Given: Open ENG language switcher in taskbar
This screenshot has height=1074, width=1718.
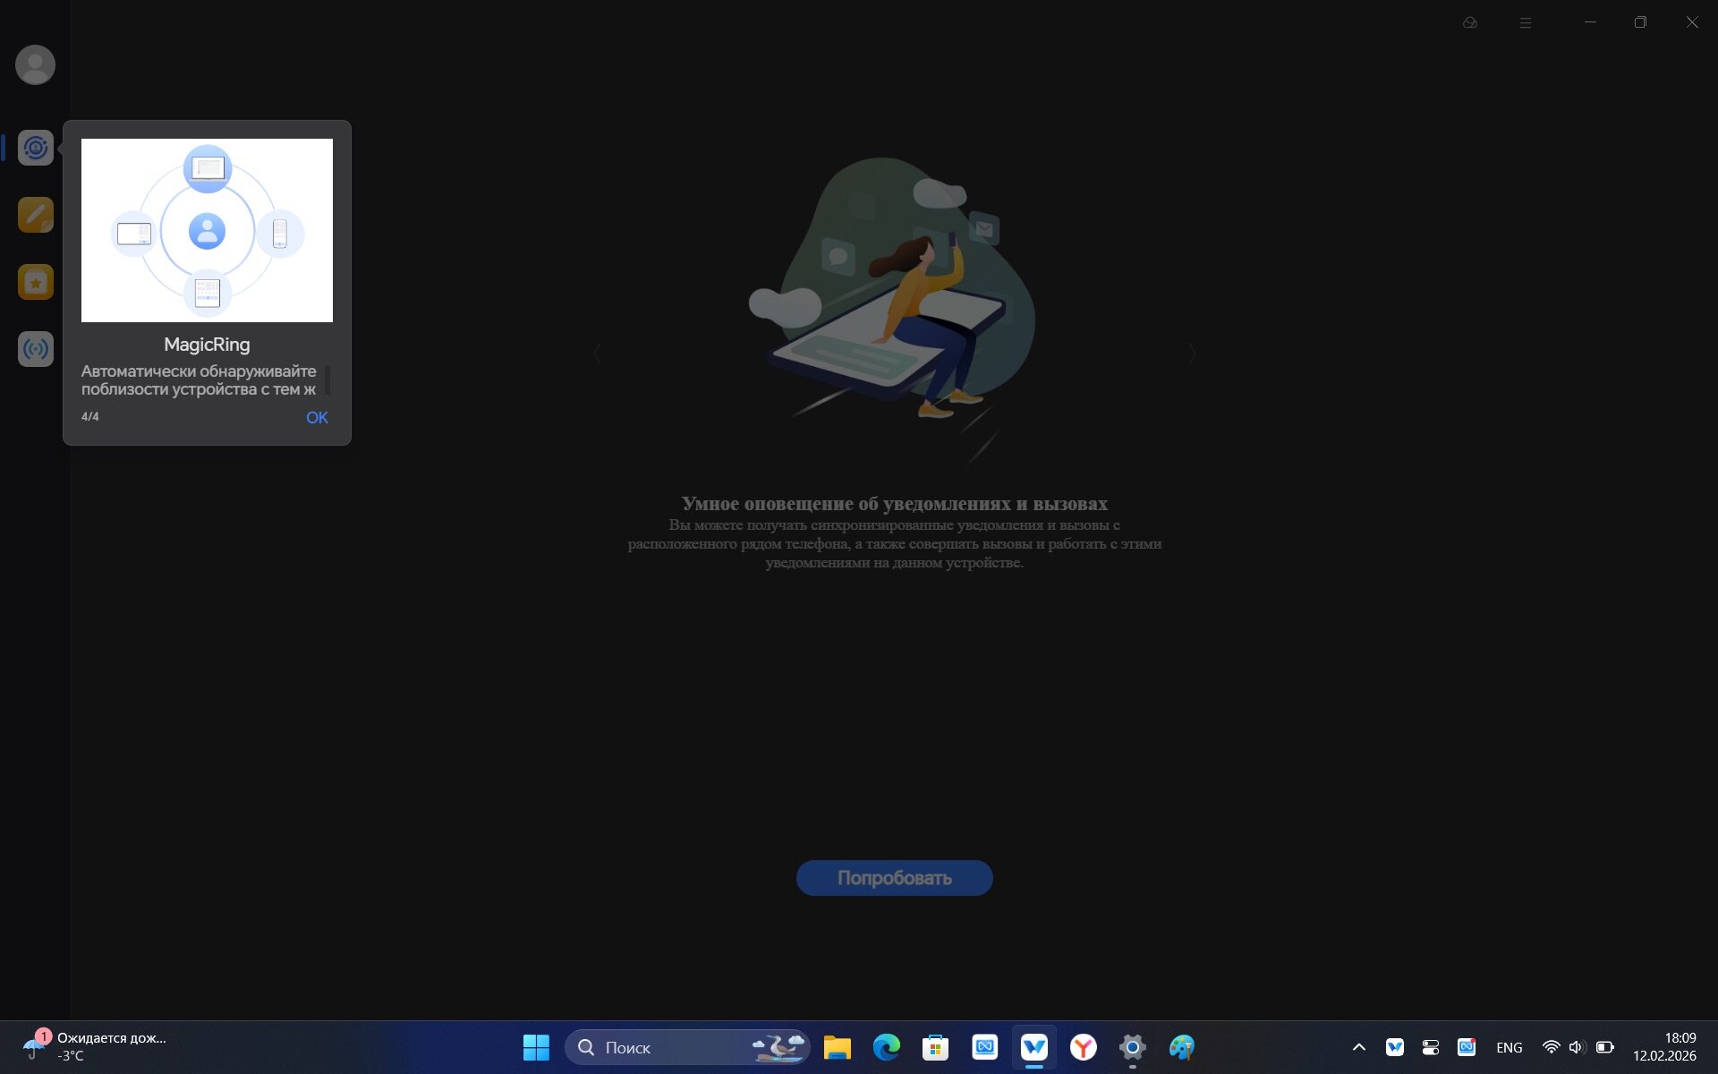Looking at the screenshot, I should (1509, 1047).
